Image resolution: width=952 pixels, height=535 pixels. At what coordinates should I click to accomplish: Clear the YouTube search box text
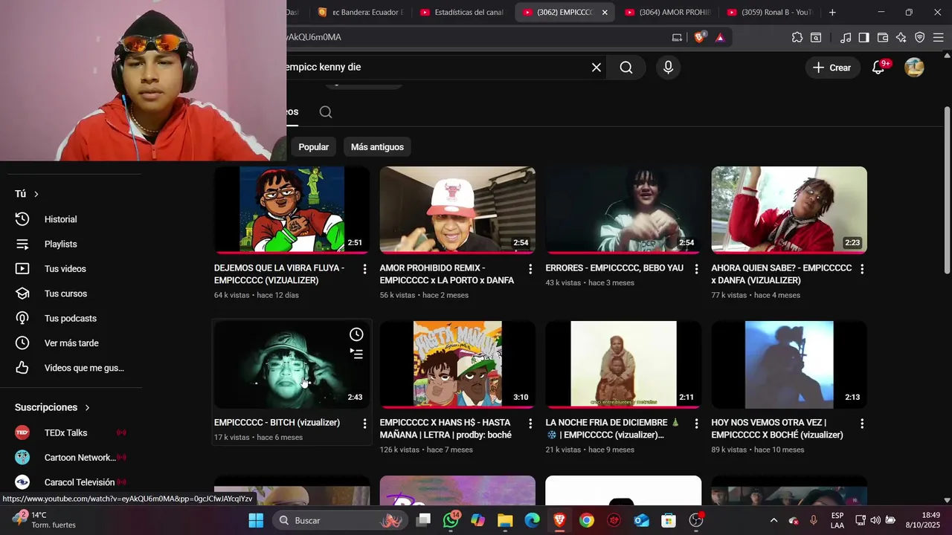click(596, 68)
